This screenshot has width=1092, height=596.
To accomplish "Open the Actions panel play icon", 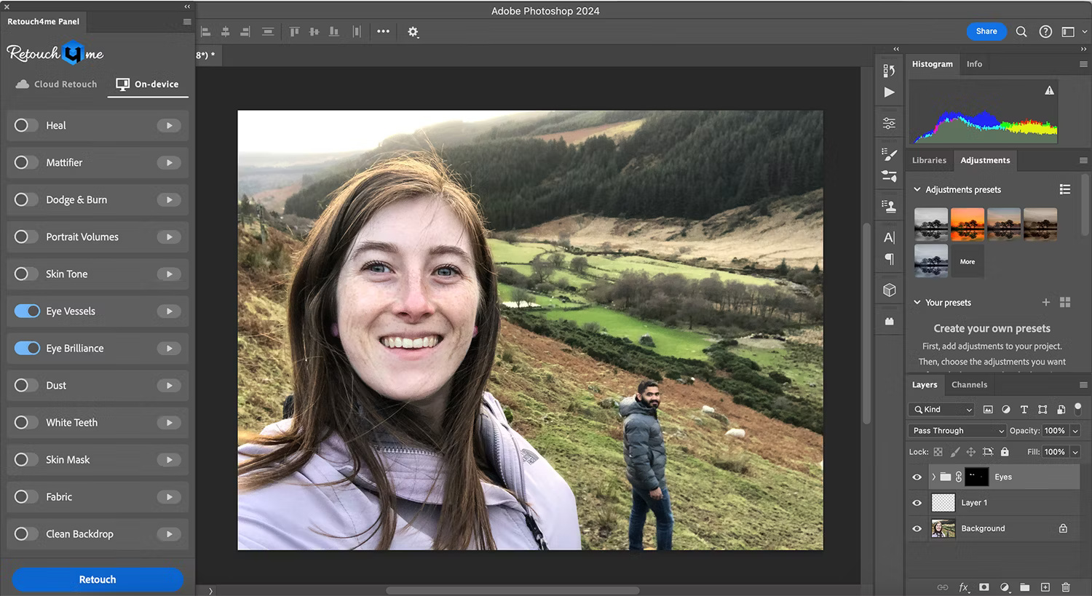I will pyautogui.click(x=888, y=92).
